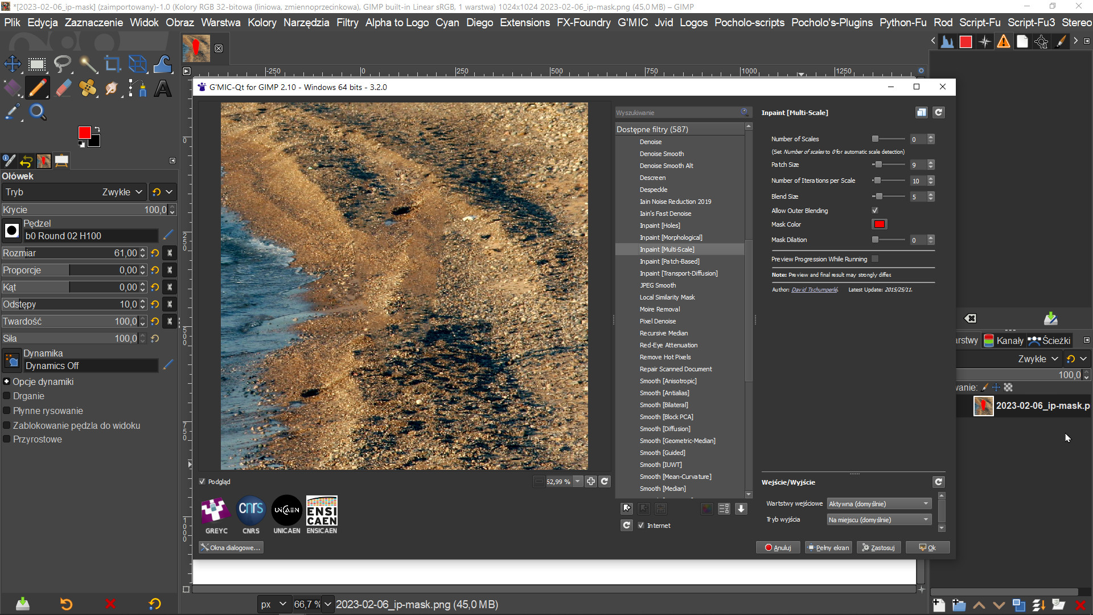Disable the Podgląd preview checkbox
The height and width of the screenshot is (615, 1093).
[x=202, y=482]
